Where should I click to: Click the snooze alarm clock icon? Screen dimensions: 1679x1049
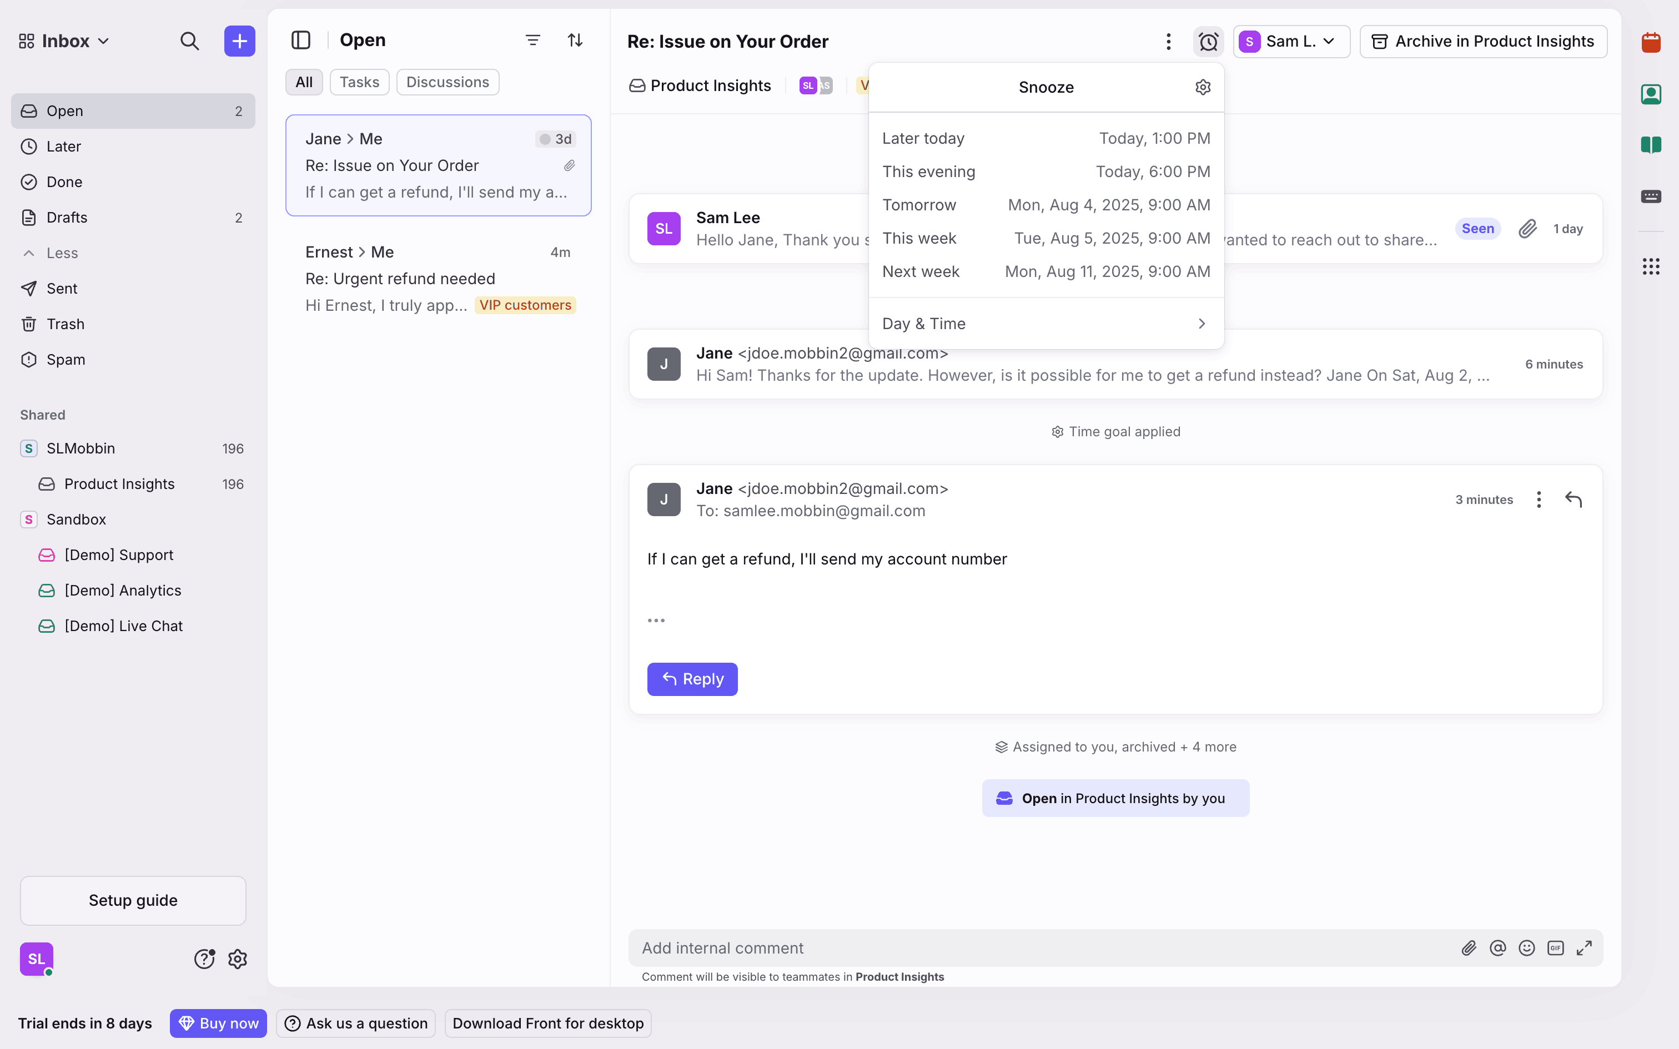click(x=1208, y=42)
